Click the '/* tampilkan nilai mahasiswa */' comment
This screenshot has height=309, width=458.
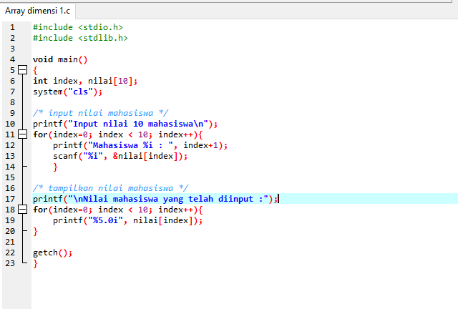[110, 188]
